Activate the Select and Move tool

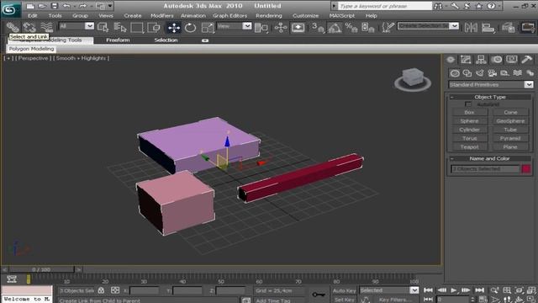point(174,28)
